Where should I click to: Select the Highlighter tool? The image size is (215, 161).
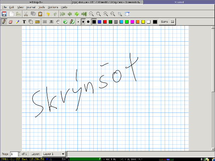(x=18, y=22)
